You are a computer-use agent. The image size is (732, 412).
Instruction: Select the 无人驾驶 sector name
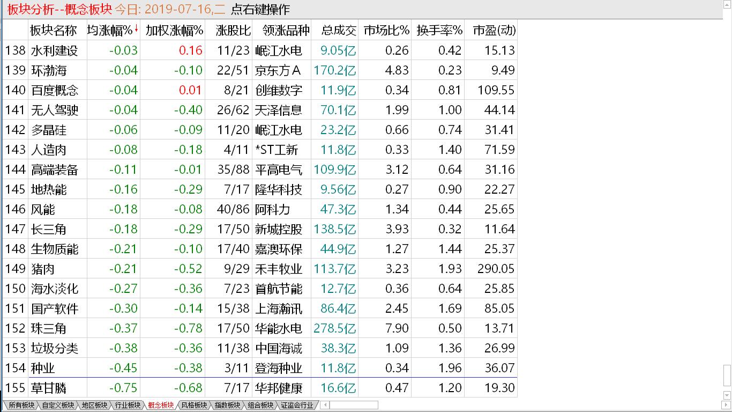(x=55, y=110)
